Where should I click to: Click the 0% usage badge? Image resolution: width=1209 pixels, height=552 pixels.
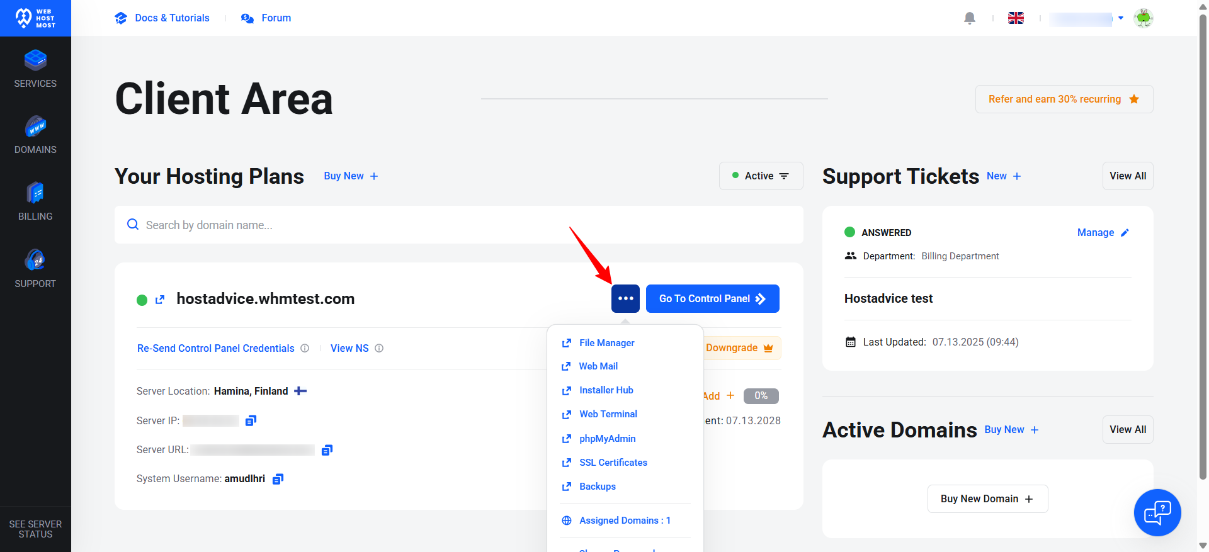(x=761, y=396)
